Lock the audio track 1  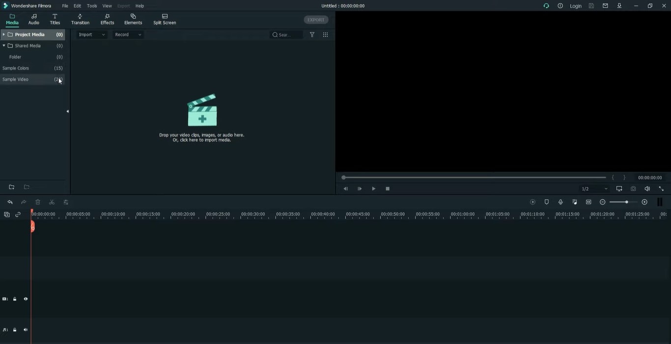pos(15,330)
